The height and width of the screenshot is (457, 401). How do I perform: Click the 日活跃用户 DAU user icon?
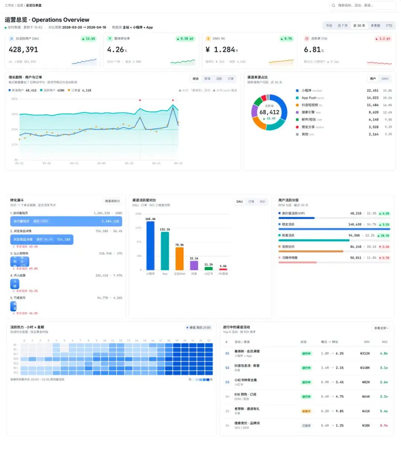[x=12, y=39]
